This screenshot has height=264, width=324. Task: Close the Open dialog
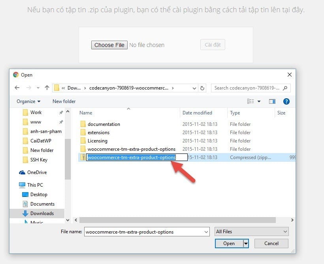(x=290, y=75)
